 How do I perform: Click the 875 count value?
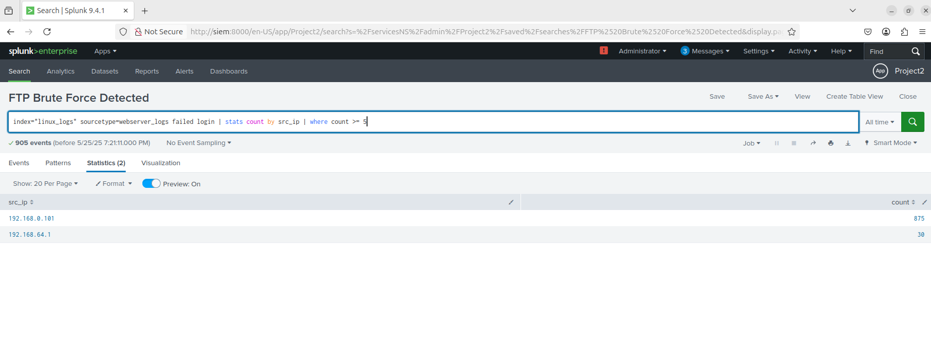(919, 219)
